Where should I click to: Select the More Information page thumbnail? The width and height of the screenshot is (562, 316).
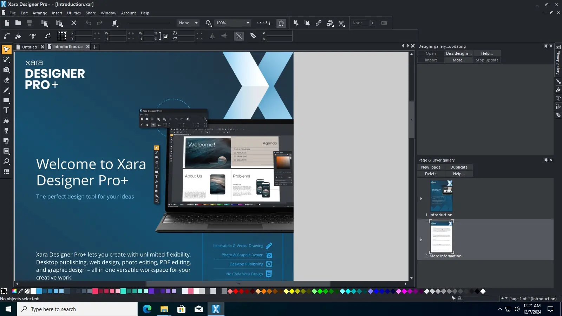pos(442,237)
